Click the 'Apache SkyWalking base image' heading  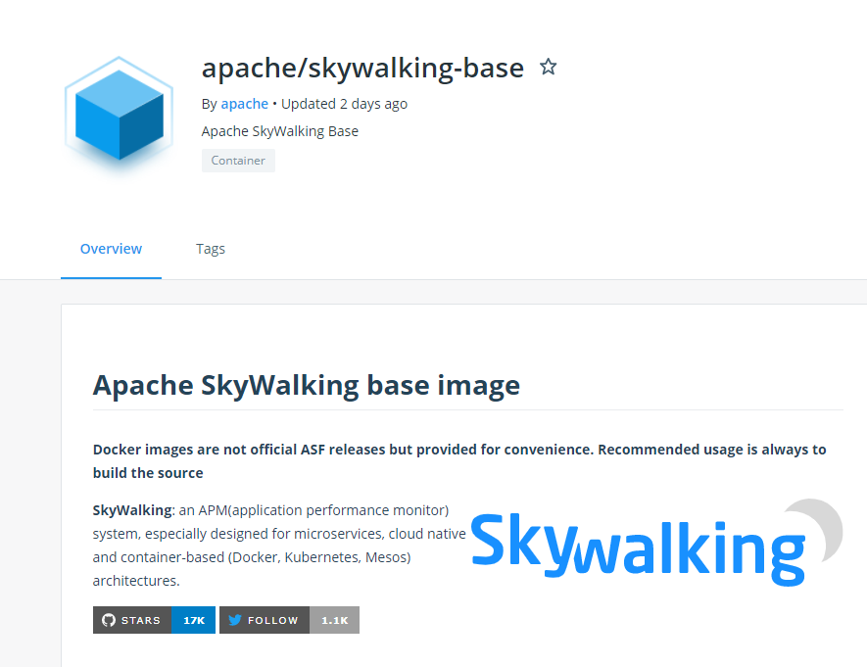pos(306,385)
